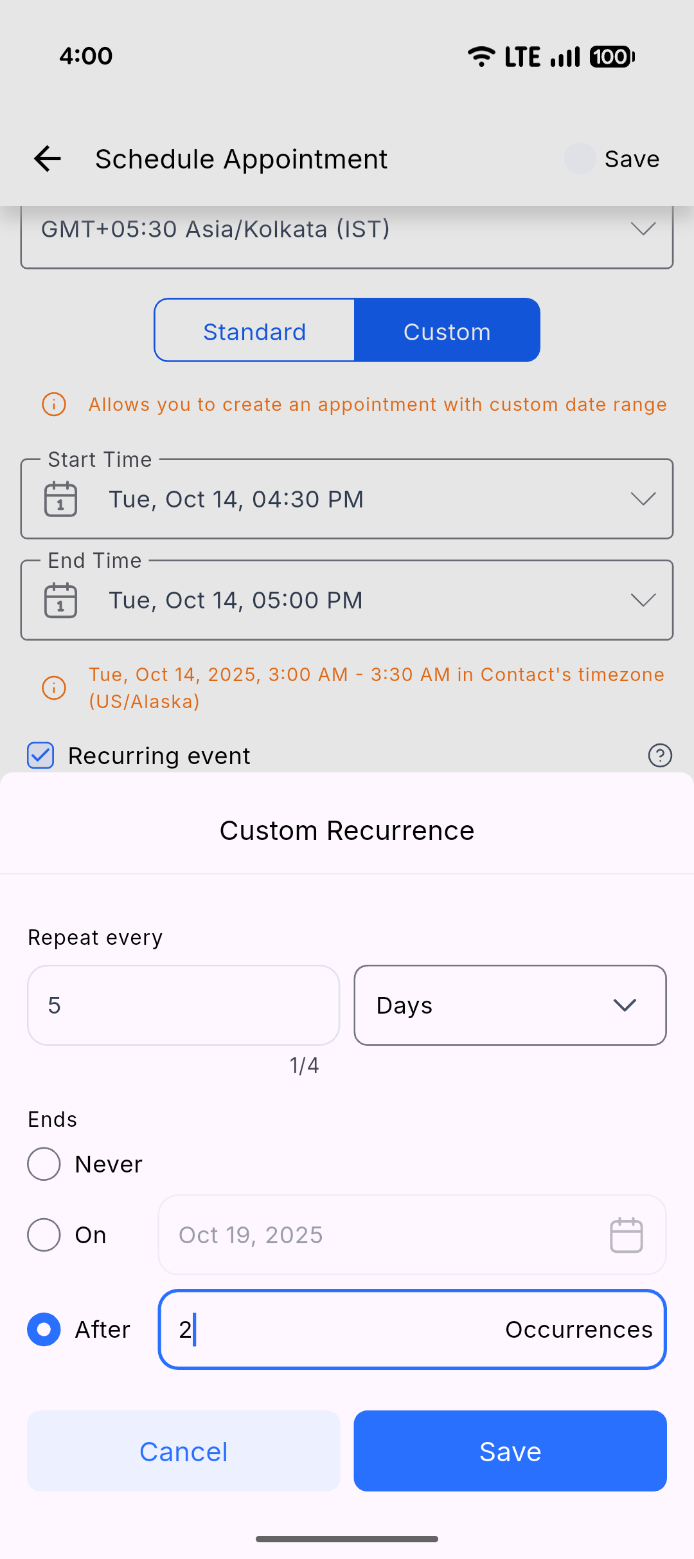The height and width of the screenshot is (1559, 694).
Task: Tap the back arrow icon
Action: point(48,159)
